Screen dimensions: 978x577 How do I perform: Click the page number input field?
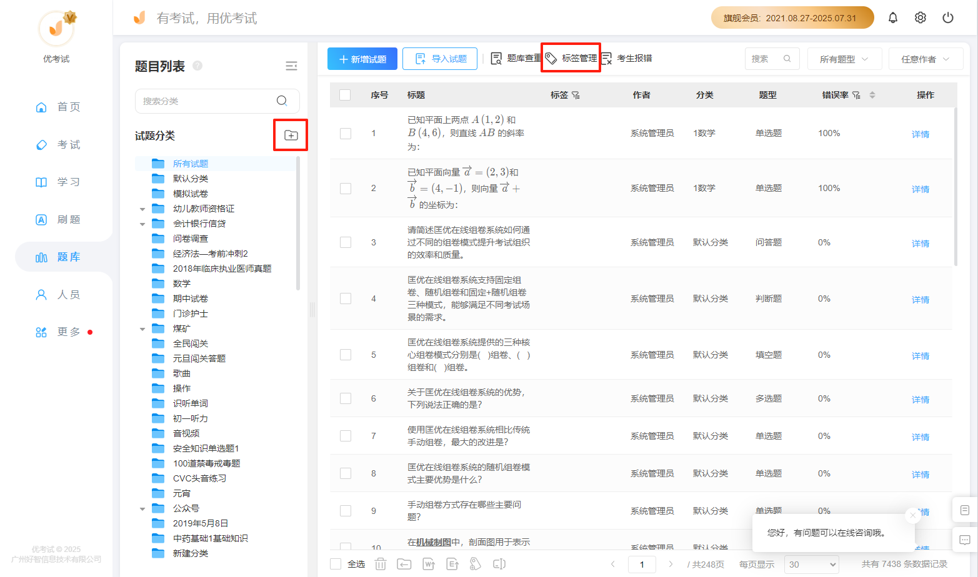pyautogui.click(x=642, y=565)
